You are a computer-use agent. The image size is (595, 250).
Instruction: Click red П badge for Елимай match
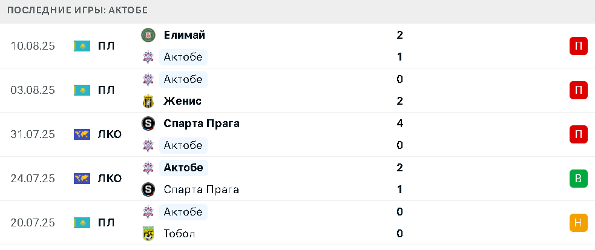[x=578, y=46]
